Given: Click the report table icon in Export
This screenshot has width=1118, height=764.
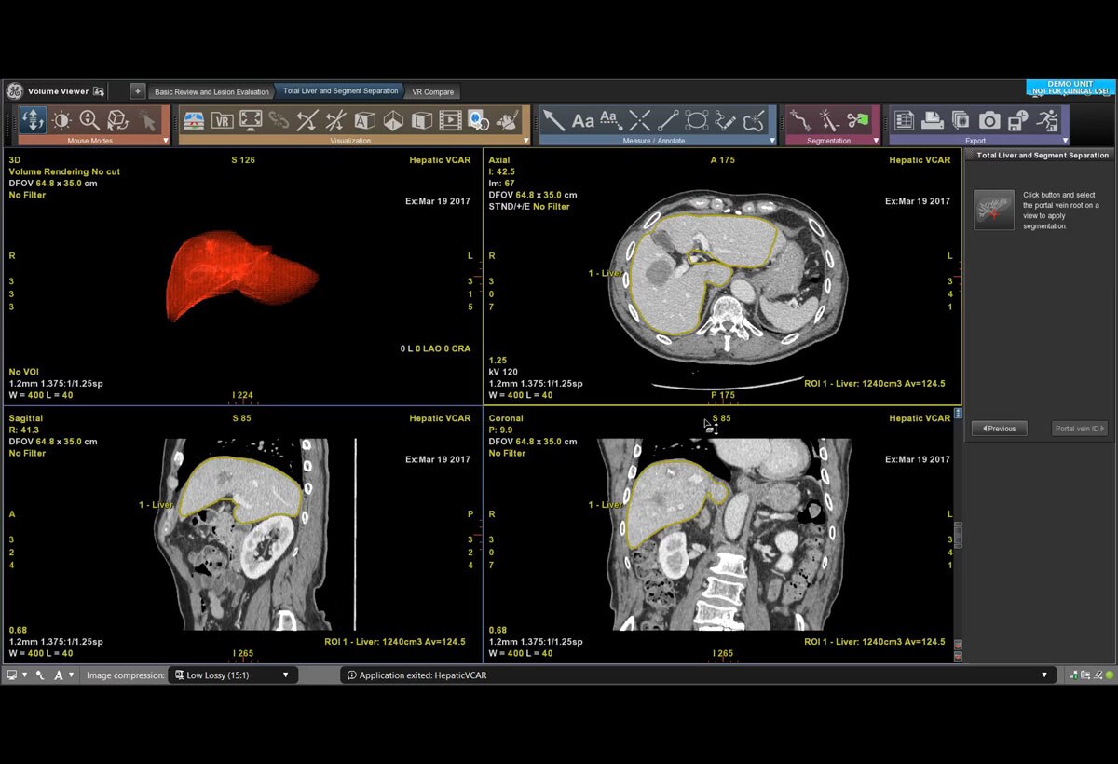Looking at the screenshot, I should (904, 120).
